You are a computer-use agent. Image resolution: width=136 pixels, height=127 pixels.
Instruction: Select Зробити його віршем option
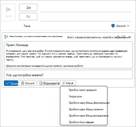point(81,122)
